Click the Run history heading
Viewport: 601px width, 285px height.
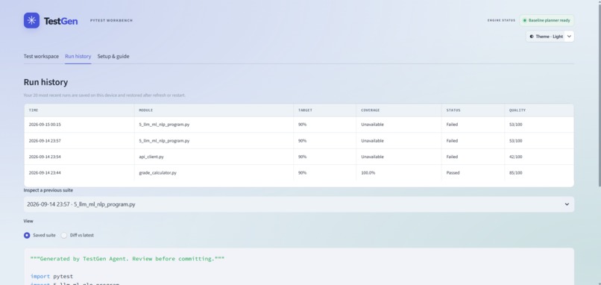pyautogui.click(x=45, y=82)
